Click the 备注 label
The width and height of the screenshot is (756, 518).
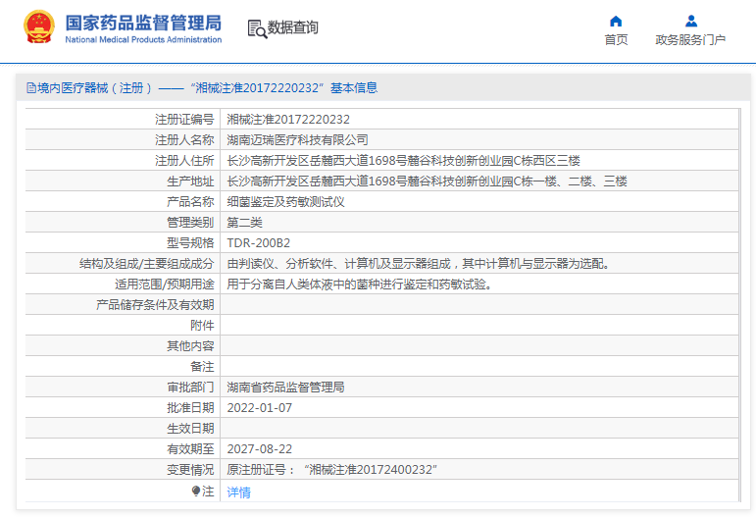click(x=202, y=367)
